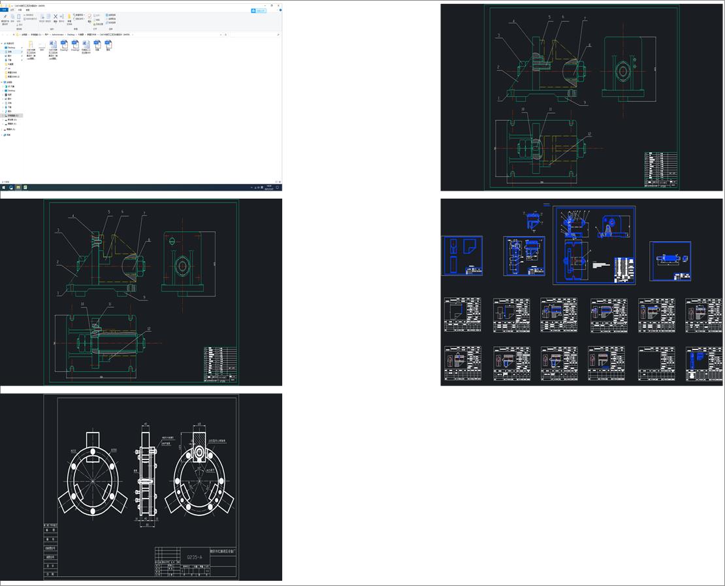Expand the (D:) drive node
Viewport: 725px width, 586px height.
click(3, 120)
